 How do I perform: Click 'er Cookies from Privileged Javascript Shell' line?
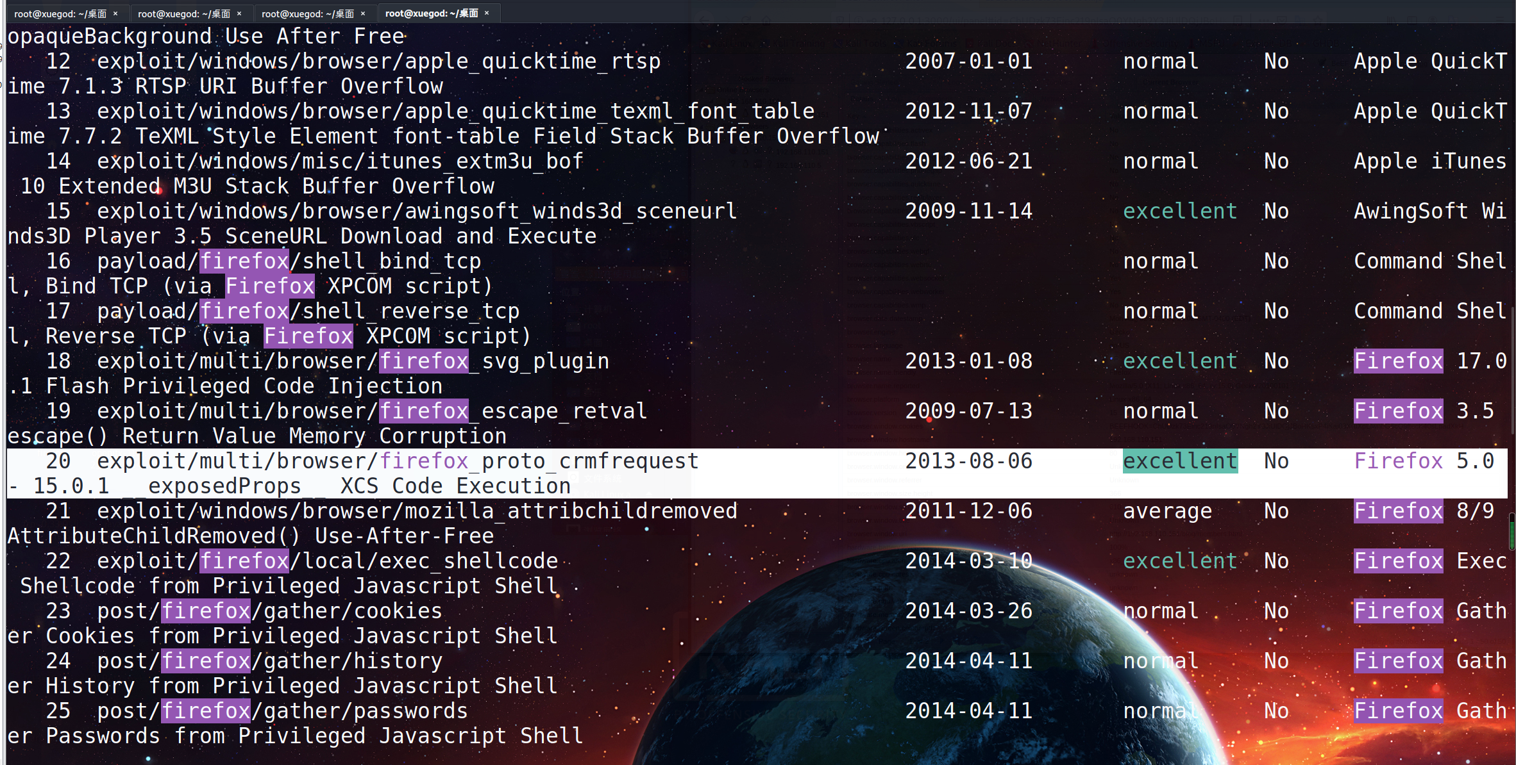coord(283,636)
